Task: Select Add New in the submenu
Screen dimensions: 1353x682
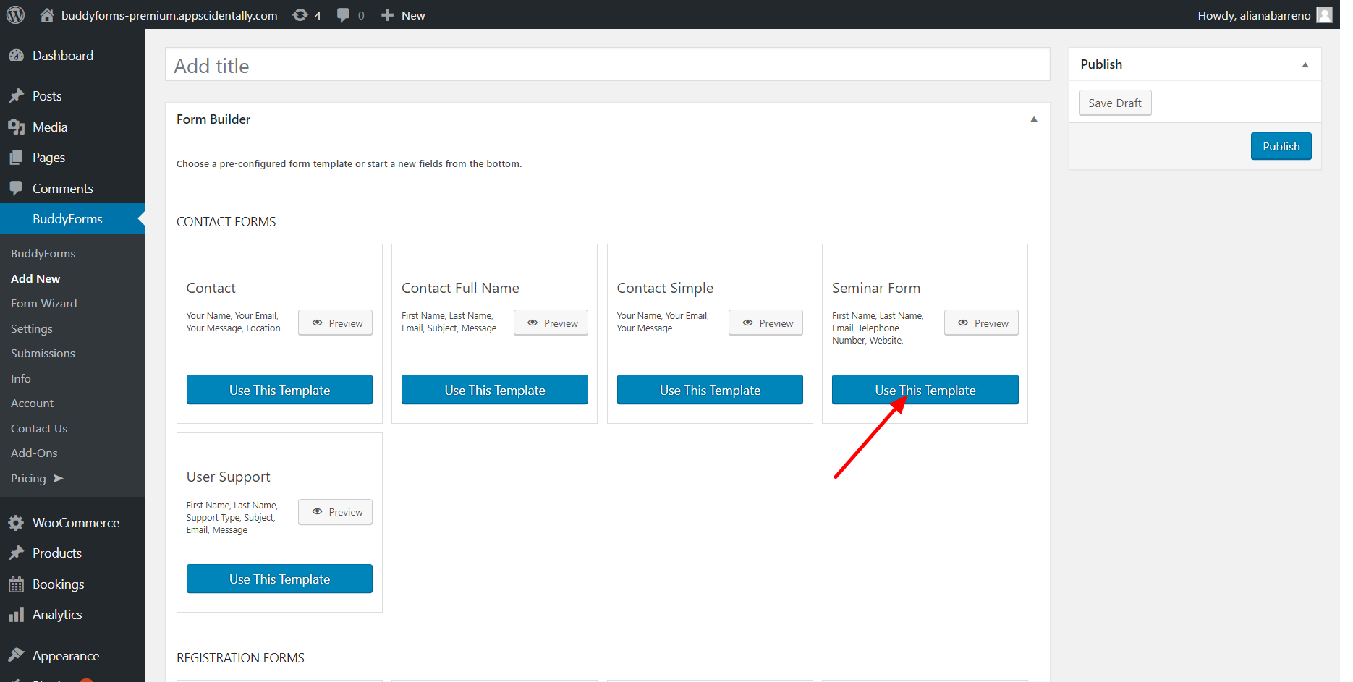Action: [x=35, y=279]
